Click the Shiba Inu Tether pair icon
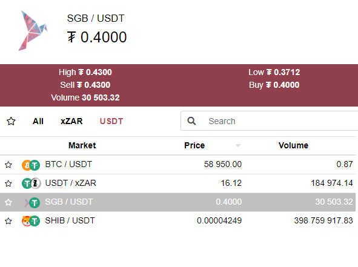 tap(31, 221)
